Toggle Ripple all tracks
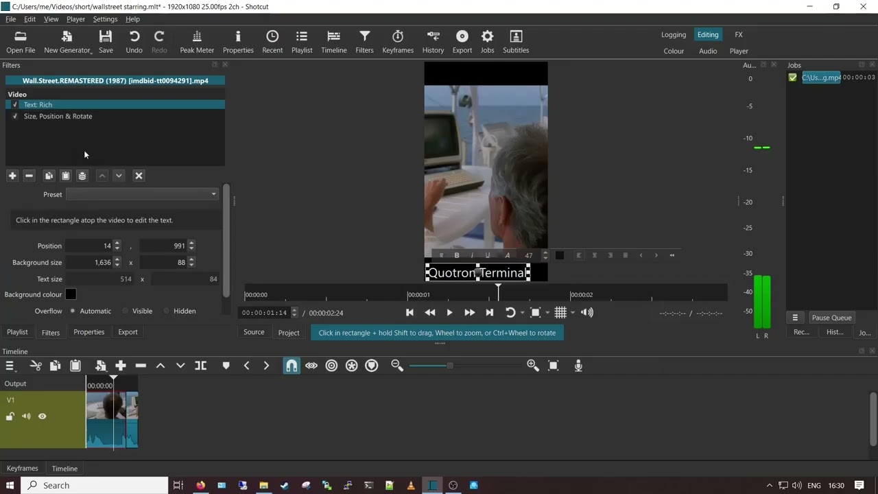Viewport: 878px width, 494px height. pyautogui.click(x=351, y=366)
